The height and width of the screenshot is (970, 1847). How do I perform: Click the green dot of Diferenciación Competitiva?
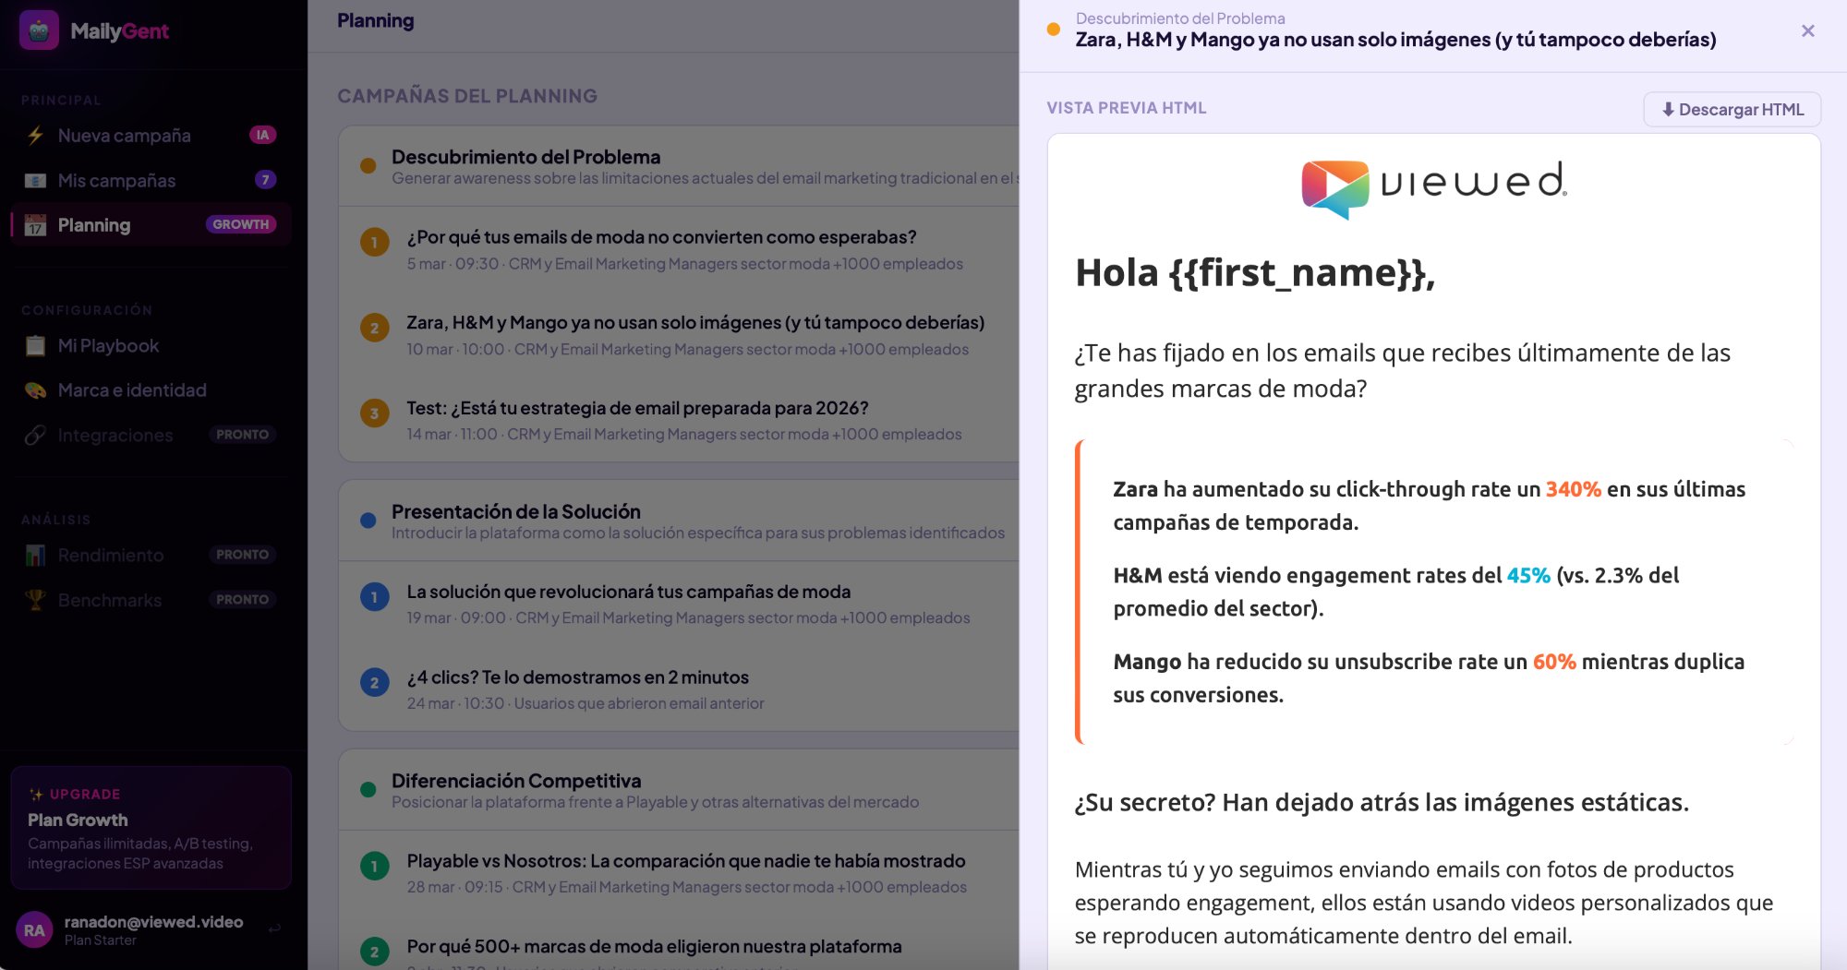click(368, 790)
